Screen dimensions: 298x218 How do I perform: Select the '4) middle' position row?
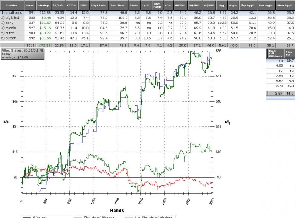147,28
